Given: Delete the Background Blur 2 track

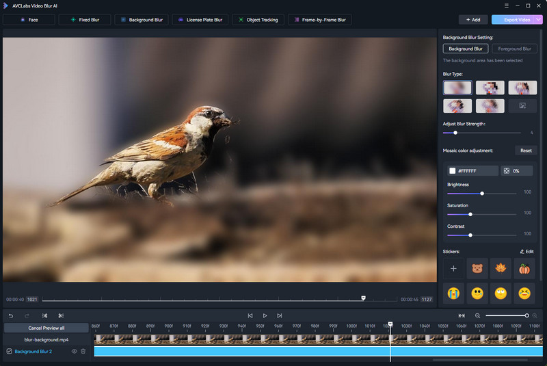Looking at the screenshot, I should pyautogui.click(x=83, y=352).
